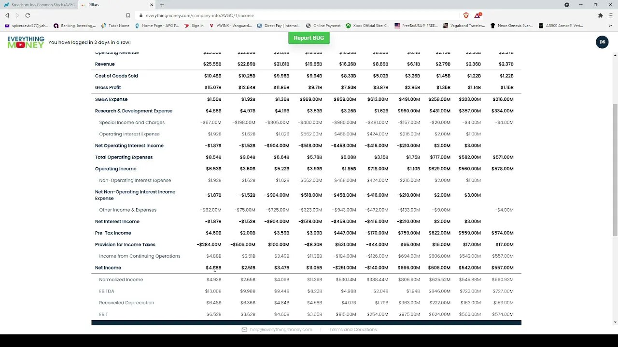Click the -$284.00M income tax provision value

209,244
